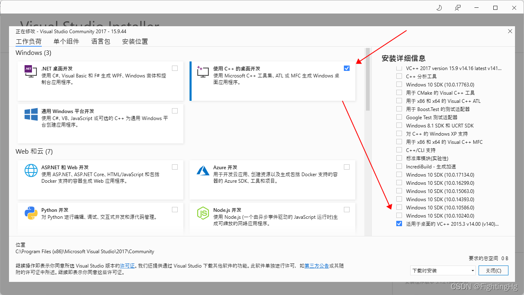Check VC++ 2017 version 15.9 v14.16 component
524x295 pixels.
tap(399, 68)
